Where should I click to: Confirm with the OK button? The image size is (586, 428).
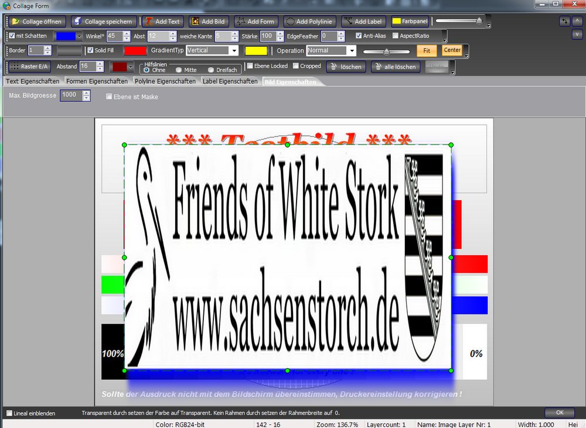pos(560,412)
